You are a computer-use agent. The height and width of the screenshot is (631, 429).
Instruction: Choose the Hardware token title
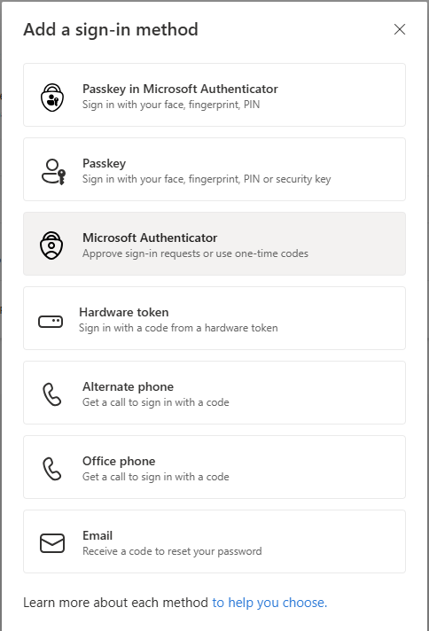(x=124, y=312)
